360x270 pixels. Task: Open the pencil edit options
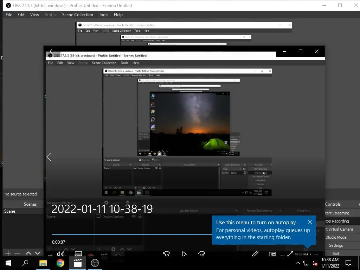pos(255,254)
